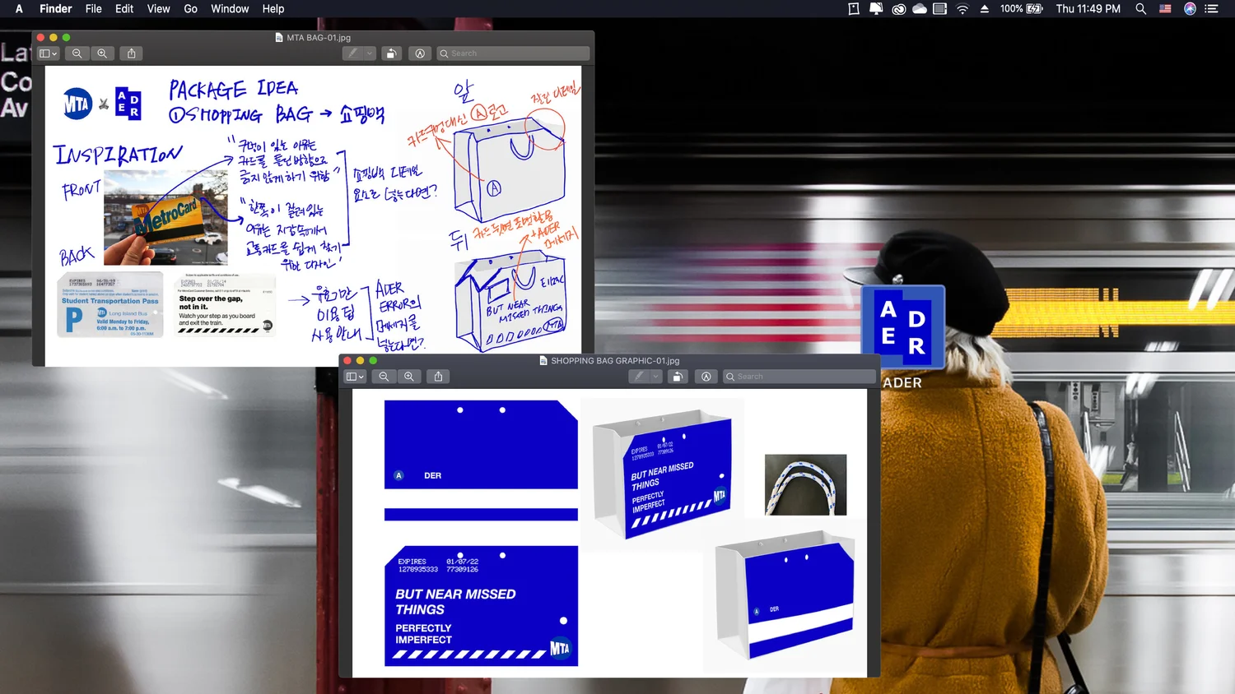Open Wi-Fi status menu
The image size is (1235, 694).
point(962,9)
